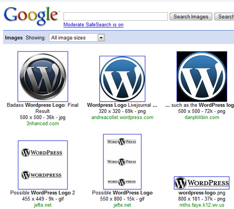234x209 pixels.
Task: Click the 320 x 320 - 69k - png text
Action: [x=122, y=111]
